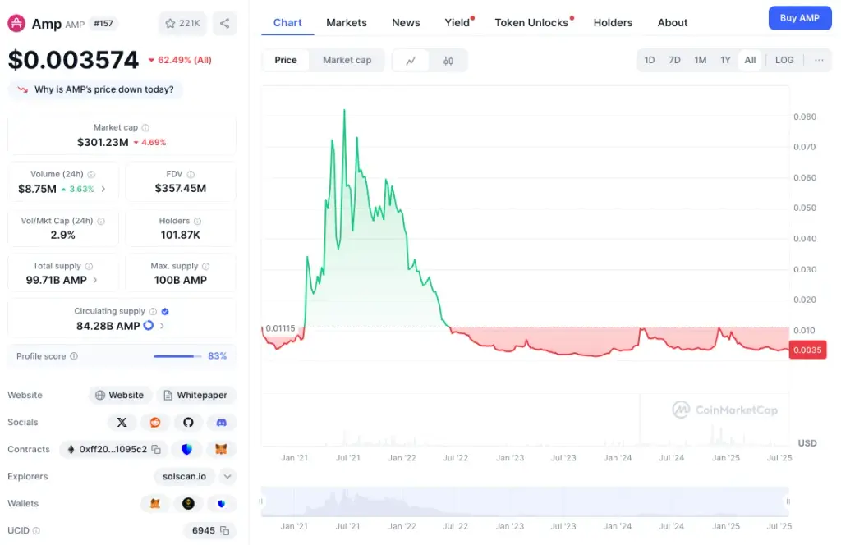Viewport: 841px width, 545px height.
Task: Open the Markets tab
Action: pyautogui.click(x=347, y=22)
